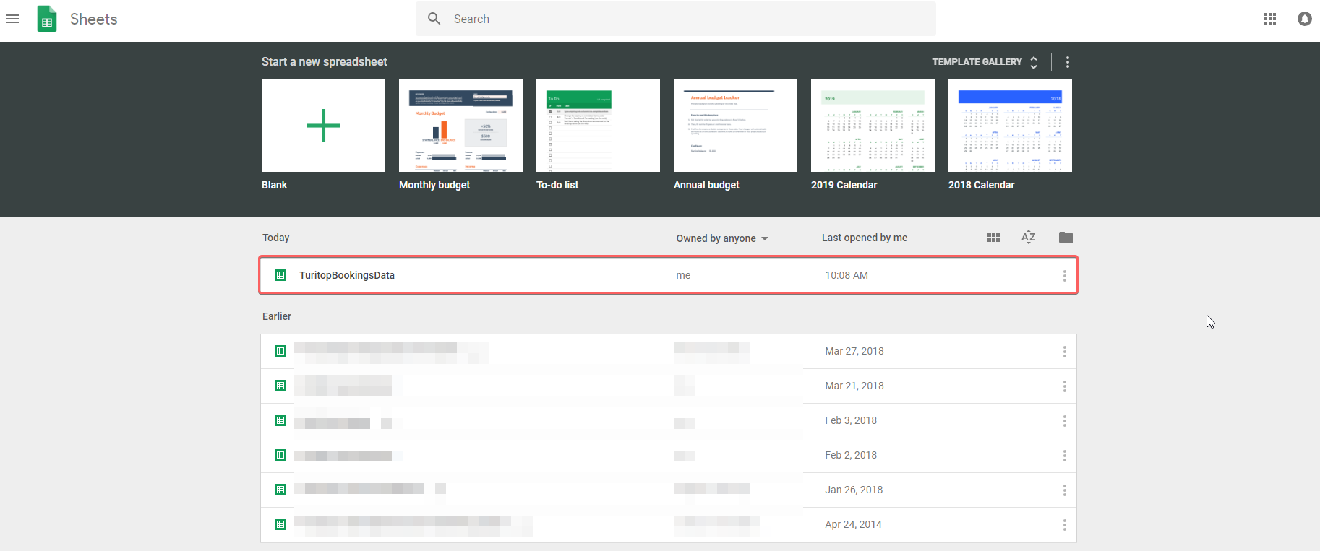Screen dimensions: 1320x551
Task: Select the Apr 24, 2014 date text
Action: 853,524
